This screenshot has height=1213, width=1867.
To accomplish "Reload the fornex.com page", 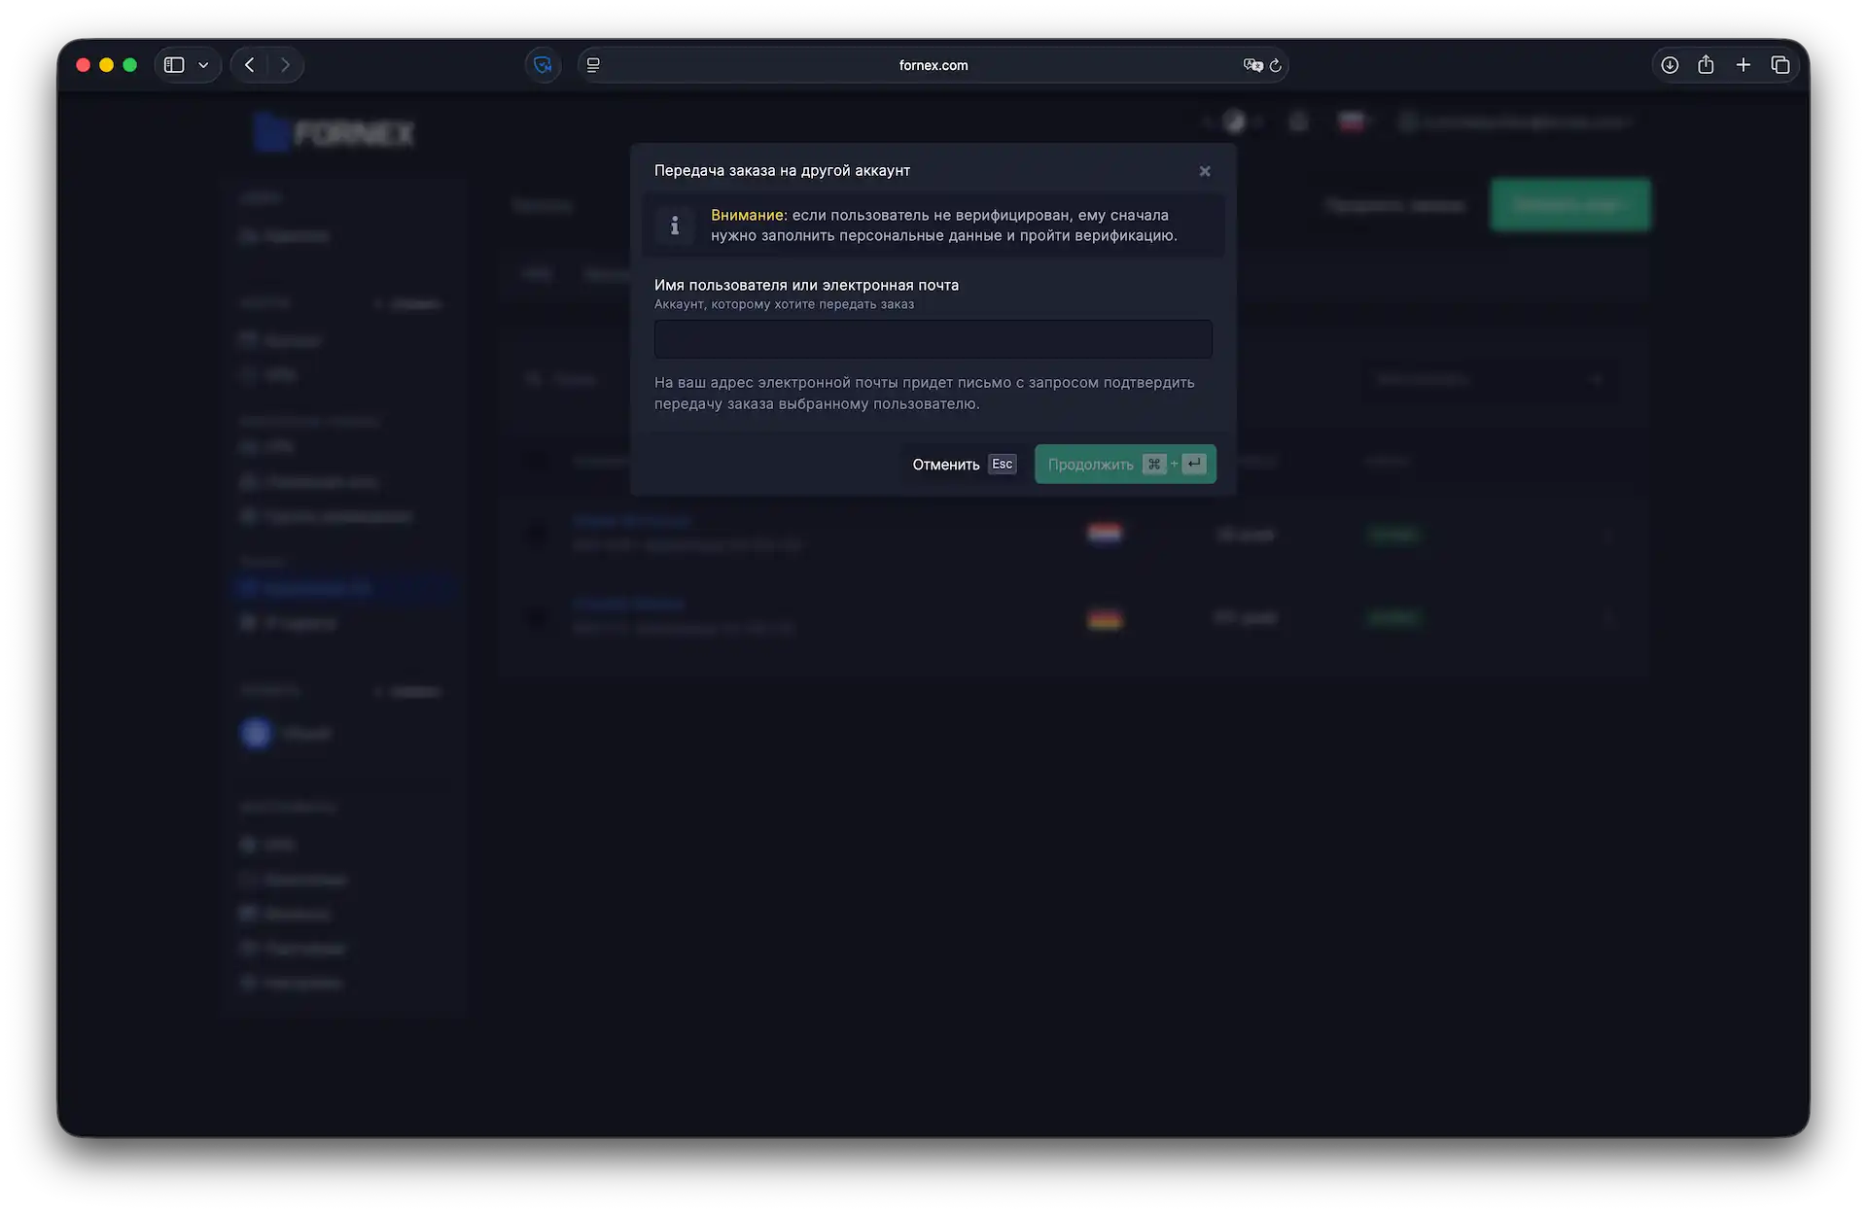I will click(x=1276, y=65).
